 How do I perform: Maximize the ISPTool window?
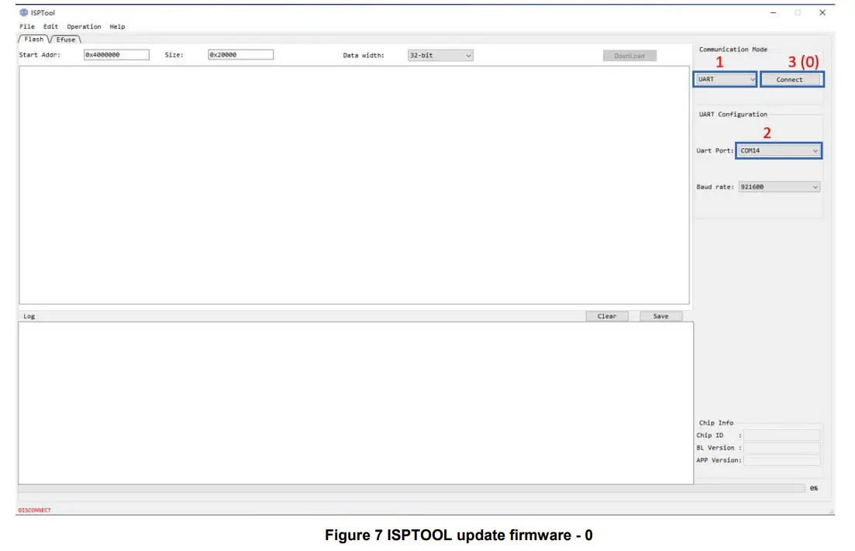798,12
